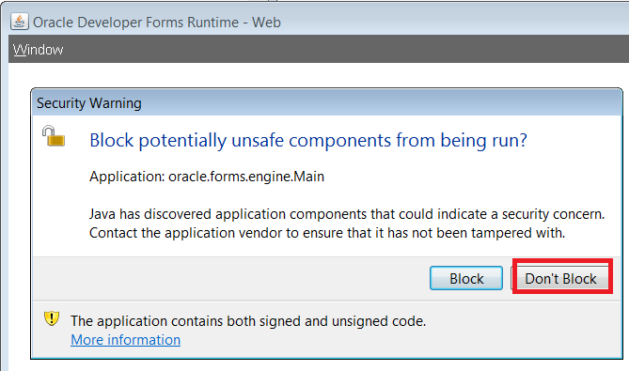
Task: Open the Window menu
Action: (39, 50)
